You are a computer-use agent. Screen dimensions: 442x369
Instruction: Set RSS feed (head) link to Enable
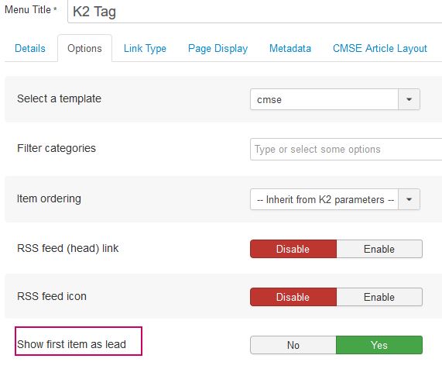click(379, 249)
